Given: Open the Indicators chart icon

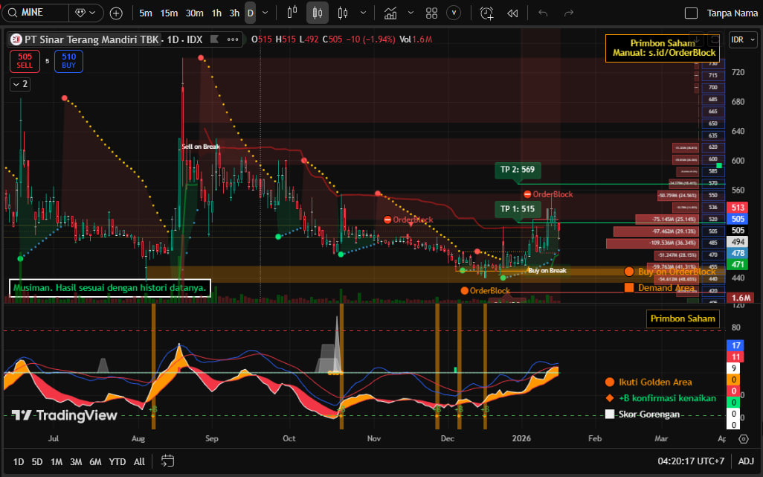Looking at the screenshot, I should tap(390, 13).
